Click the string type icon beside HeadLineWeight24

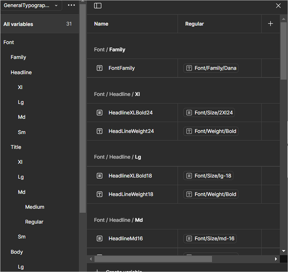[99, 131]
